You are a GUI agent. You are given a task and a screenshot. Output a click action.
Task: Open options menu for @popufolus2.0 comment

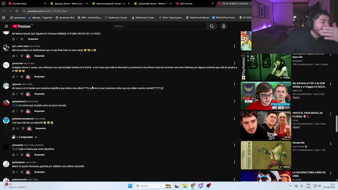(234, 101)
